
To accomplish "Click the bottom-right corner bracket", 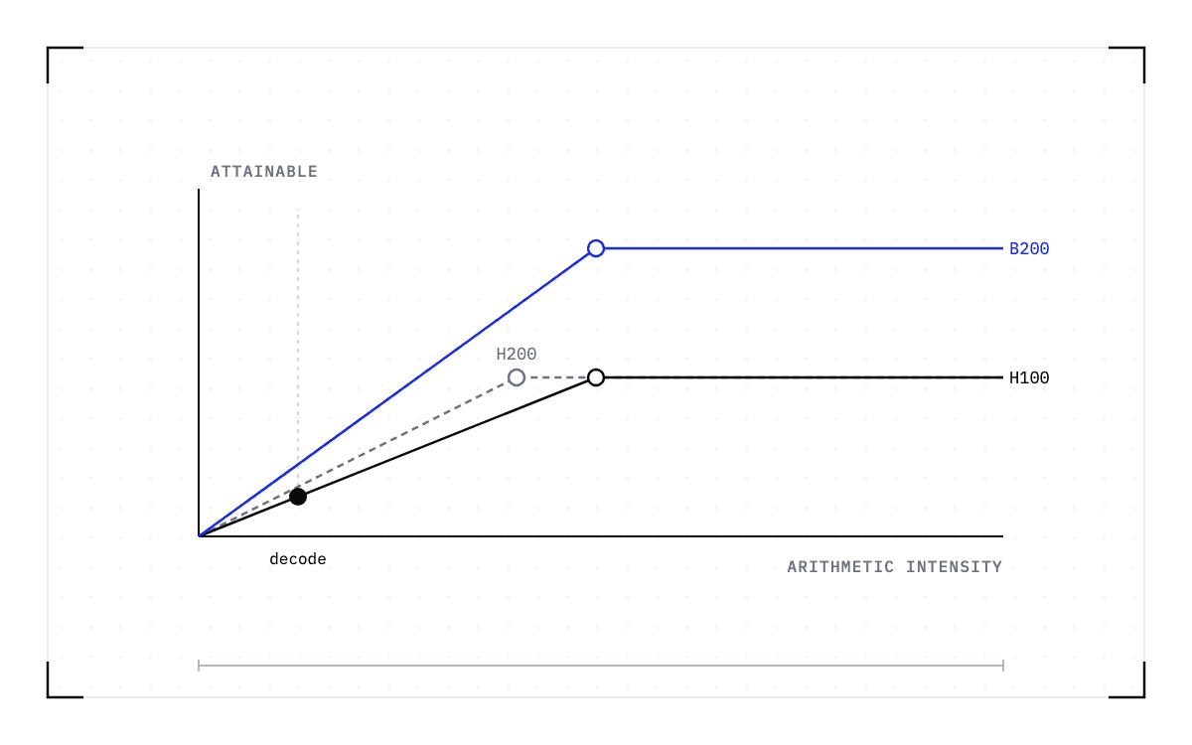I will 1127,680.
